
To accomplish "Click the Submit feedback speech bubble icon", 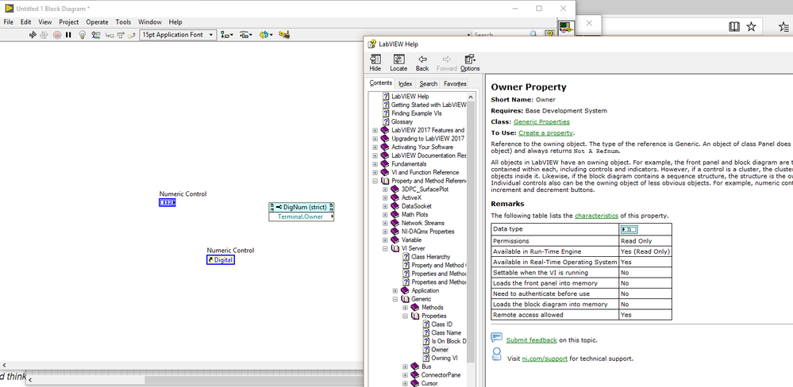I will click(x=497, y=338).
